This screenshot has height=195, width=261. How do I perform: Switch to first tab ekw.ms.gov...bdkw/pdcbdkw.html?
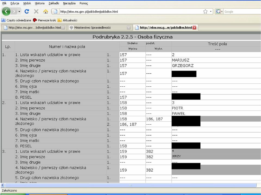[x=34, y=28]
